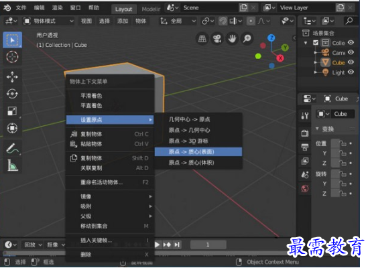Toggle proportional editing button
370x268 pixels.
point(251,21)
